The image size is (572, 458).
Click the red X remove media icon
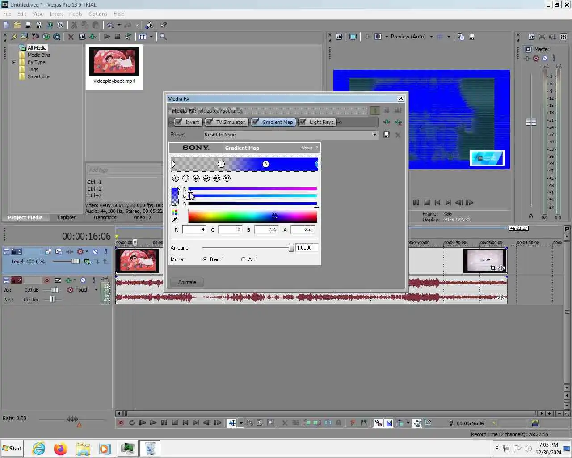[x=71, y=37]
